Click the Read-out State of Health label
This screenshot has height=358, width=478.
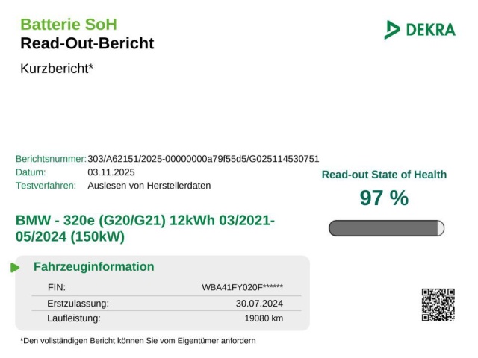384,175
